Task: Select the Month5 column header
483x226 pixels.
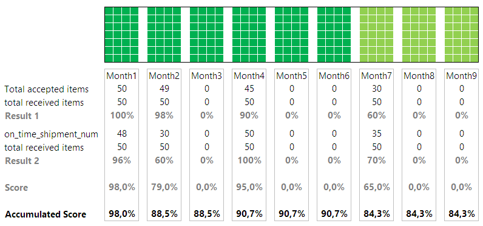Action: (x=292, y=76)
